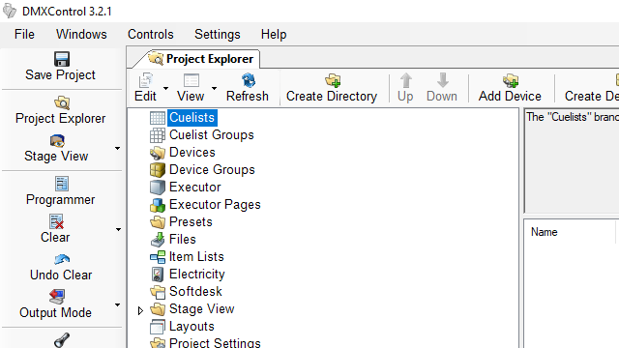This screenshot has height=348, width=619.
Task: Select the Device Groups tree node
Action: pos(212,170)
